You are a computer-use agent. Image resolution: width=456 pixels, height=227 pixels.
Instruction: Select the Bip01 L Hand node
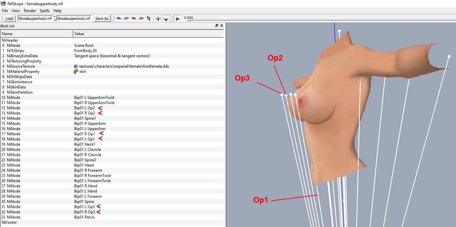pos(112,191)
